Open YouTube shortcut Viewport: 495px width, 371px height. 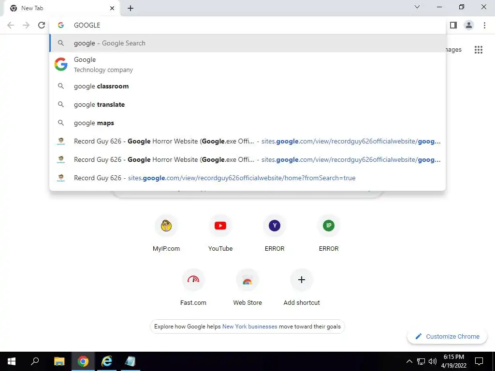pyautogui.click(x=220, y=233)
